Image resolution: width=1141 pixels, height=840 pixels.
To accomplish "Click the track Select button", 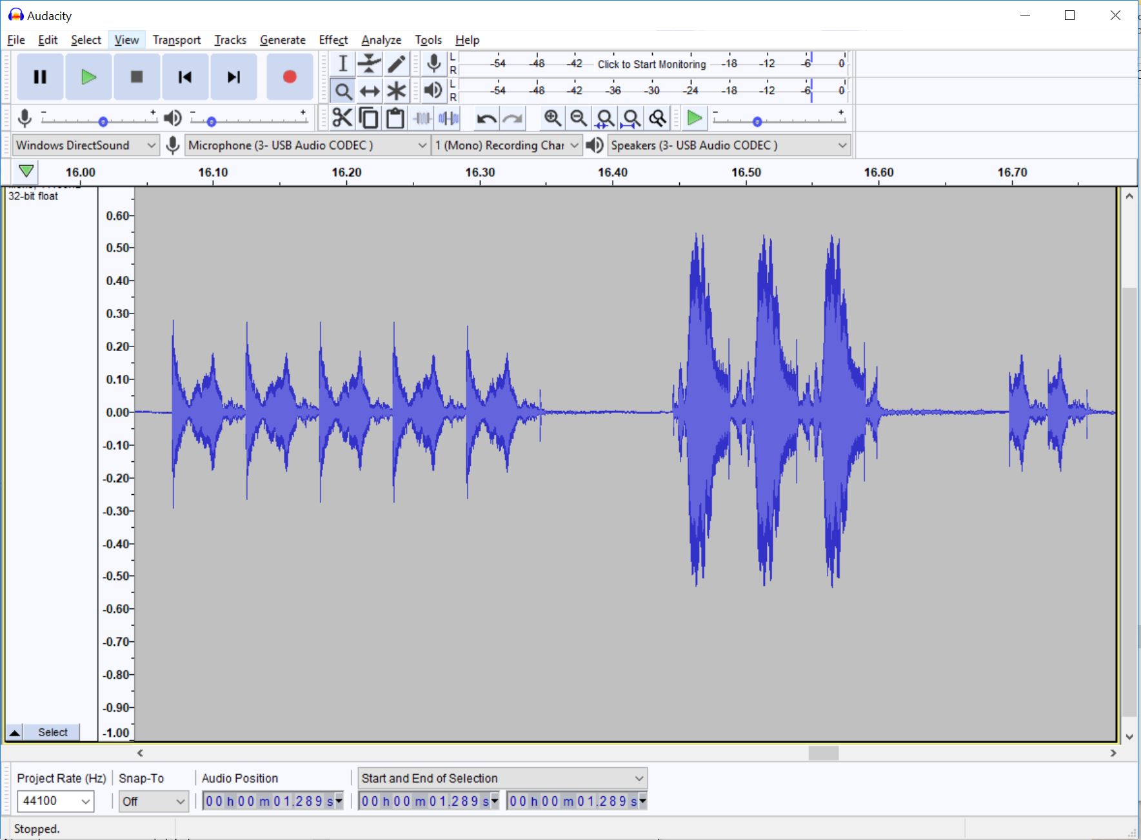I will 52,732.
